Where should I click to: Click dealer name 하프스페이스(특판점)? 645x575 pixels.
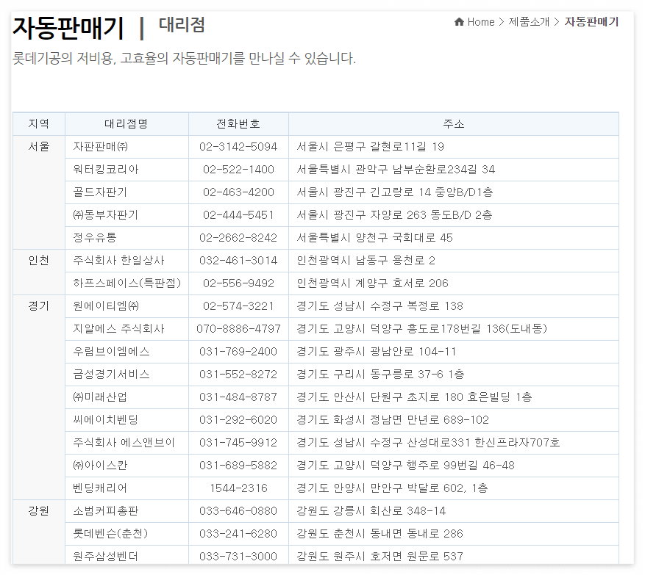coord(126,283)
